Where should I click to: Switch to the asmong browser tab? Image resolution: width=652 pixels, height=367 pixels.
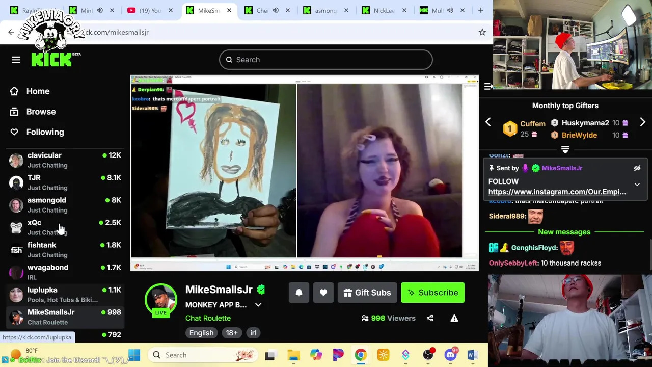[x=325, y=10]
